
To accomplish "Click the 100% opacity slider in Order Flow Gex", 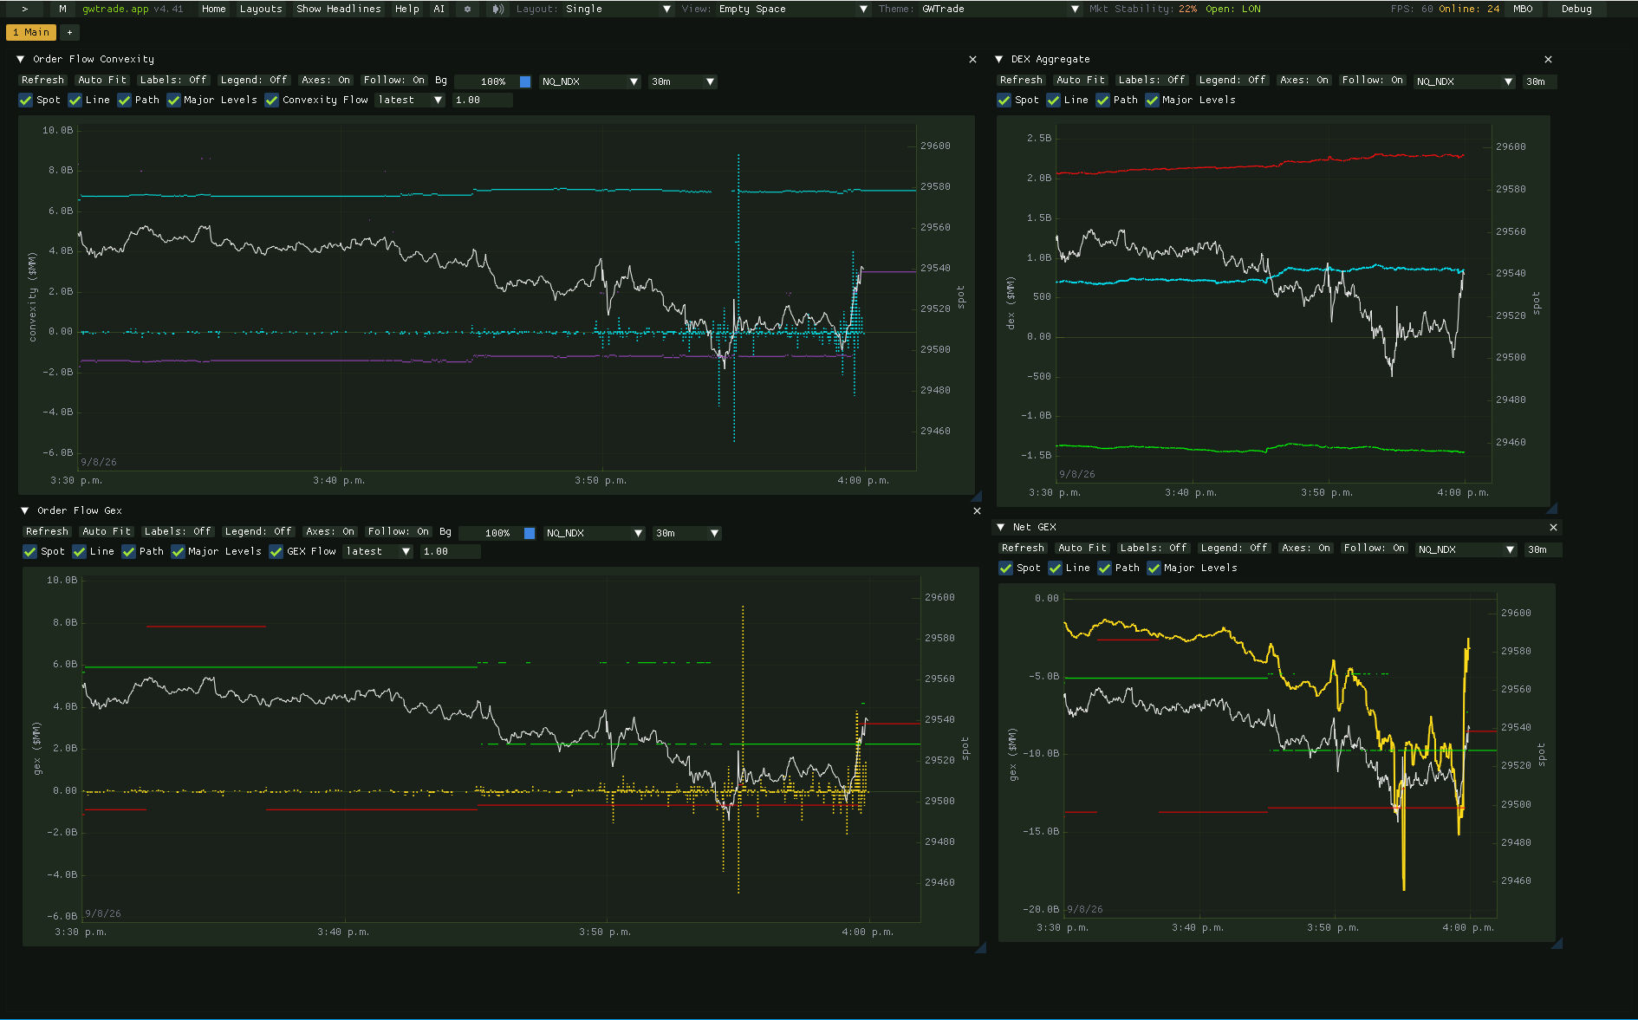I will (x=497, y=533).
